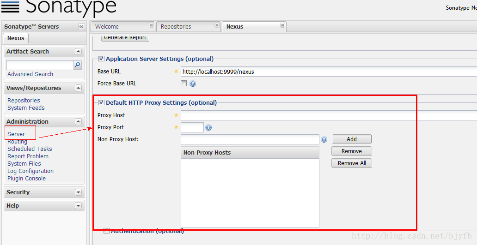
Task: Focus the Artifact Search input field
Action: (40, 65)
